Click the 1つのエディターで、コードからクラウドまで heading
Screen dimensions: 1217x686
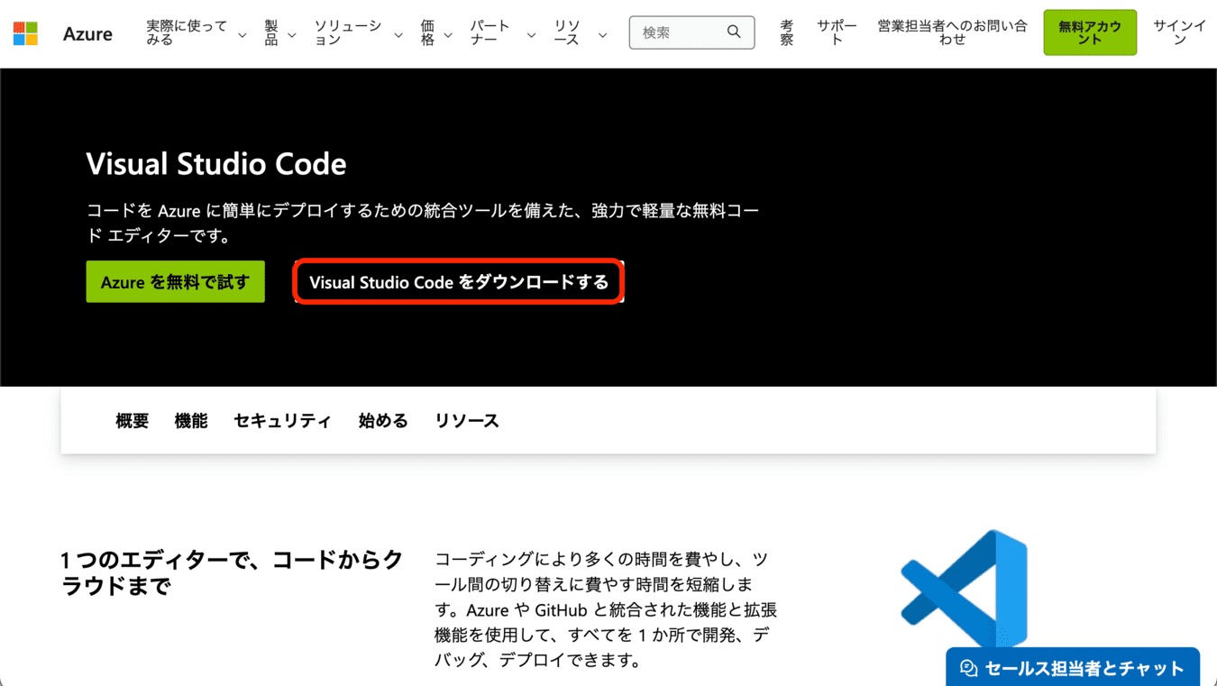point(232,572)
